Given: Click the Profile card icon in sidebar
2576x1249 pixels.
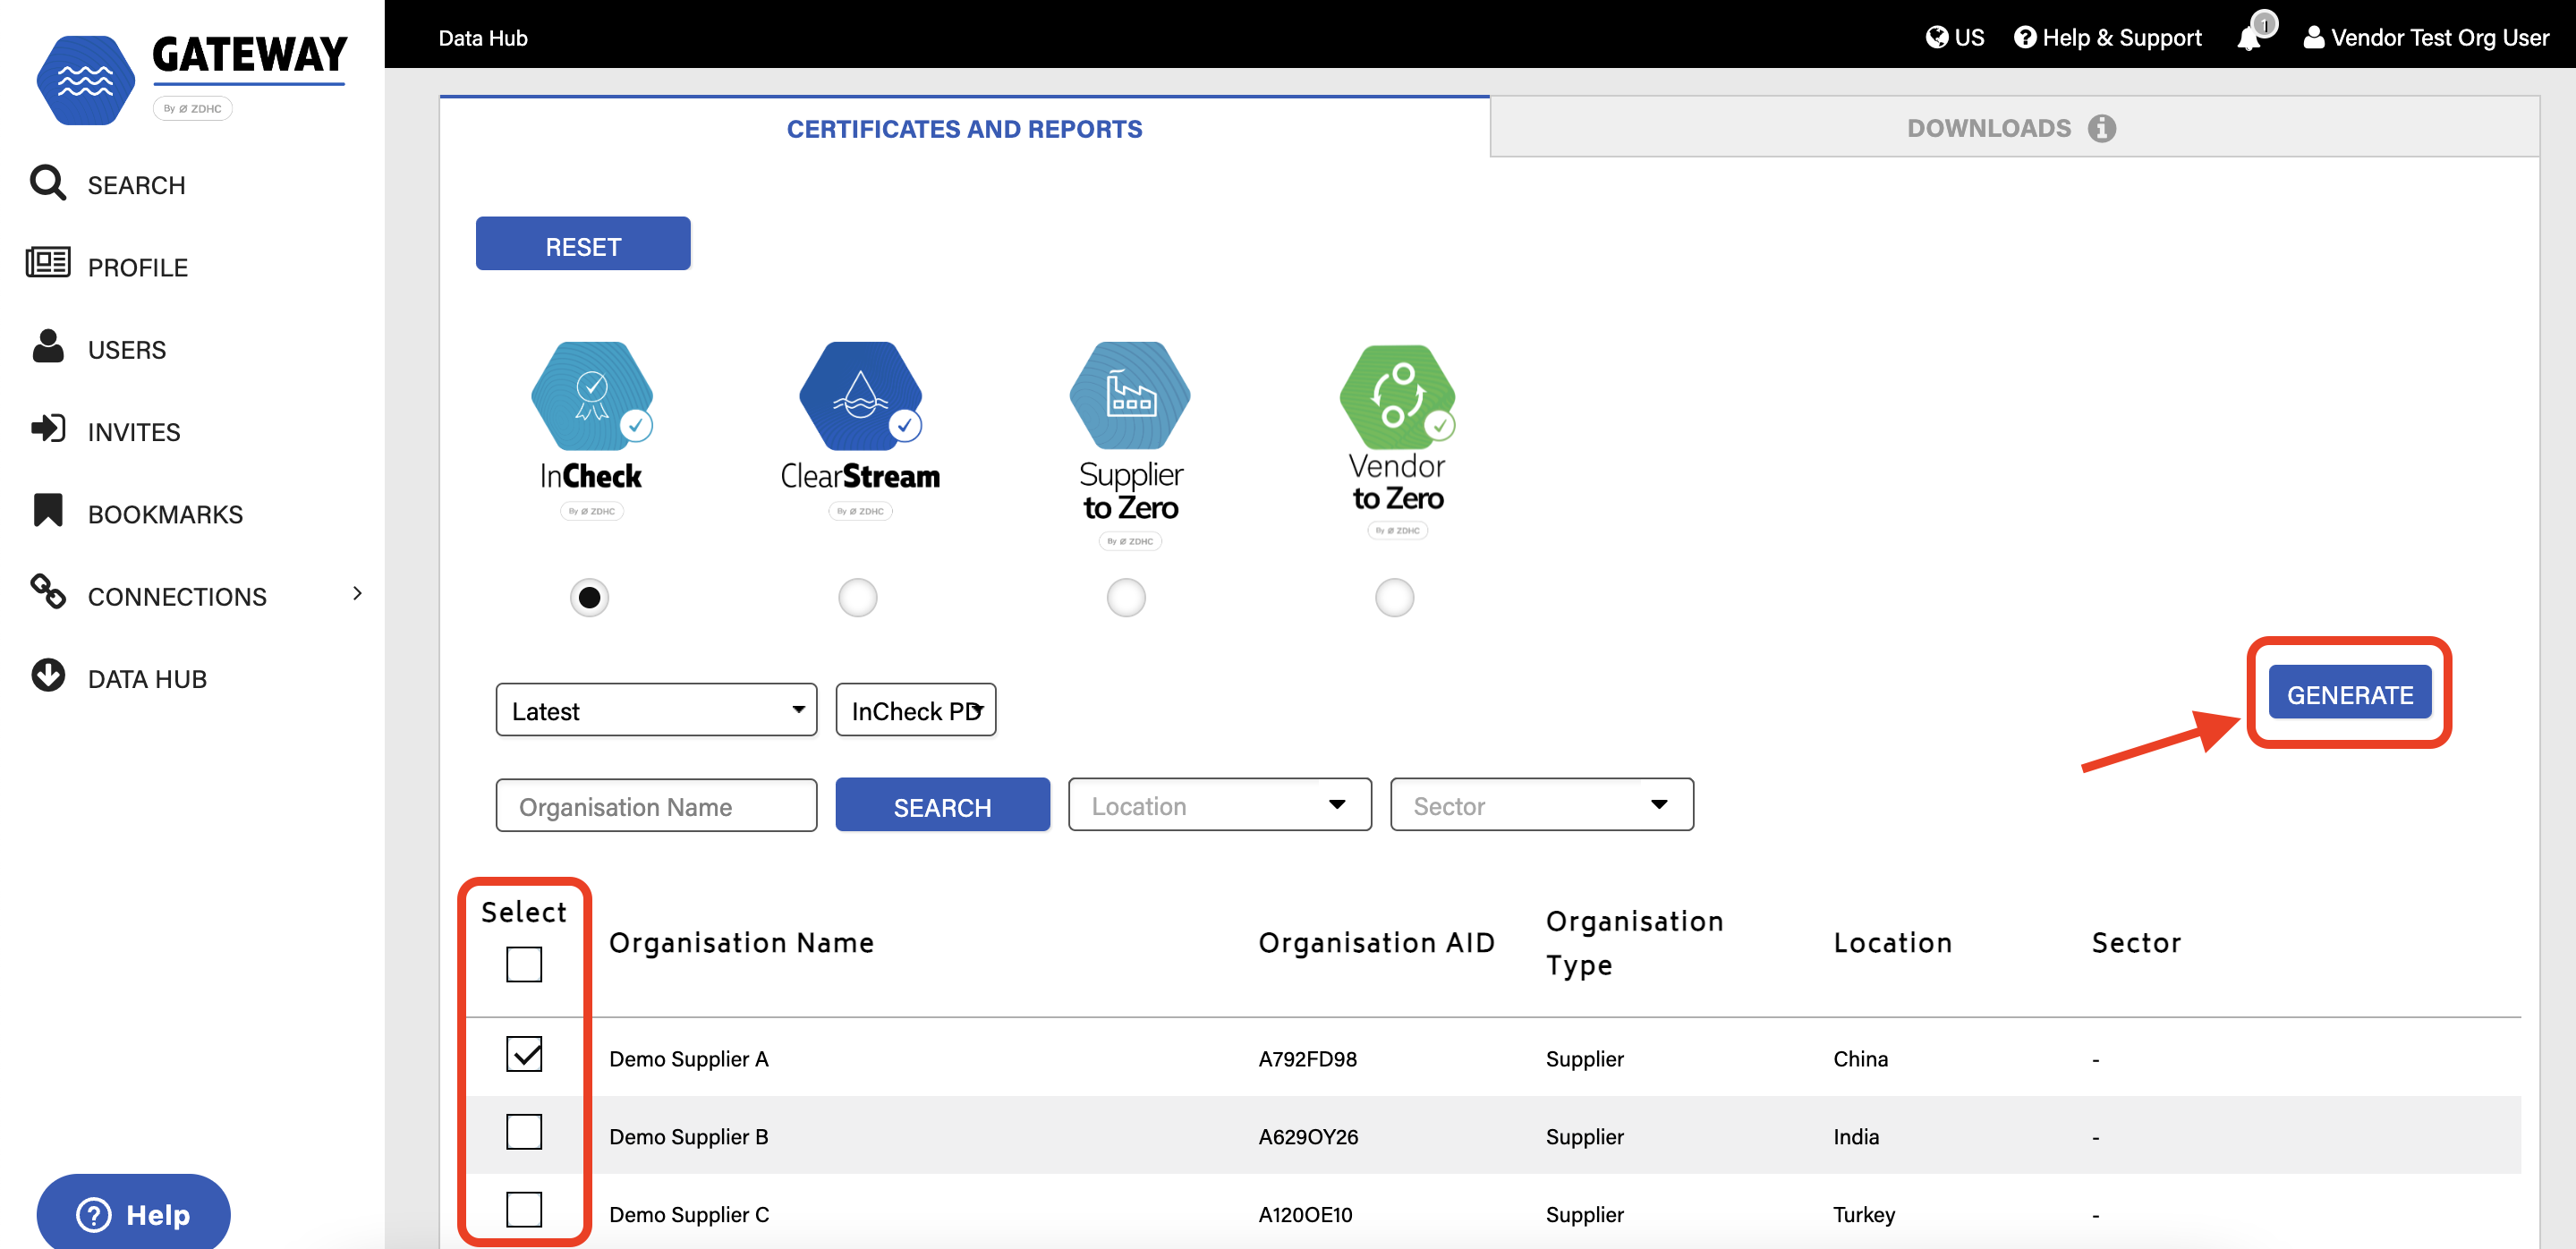Looking at the screenshot, I should [47, 263].
